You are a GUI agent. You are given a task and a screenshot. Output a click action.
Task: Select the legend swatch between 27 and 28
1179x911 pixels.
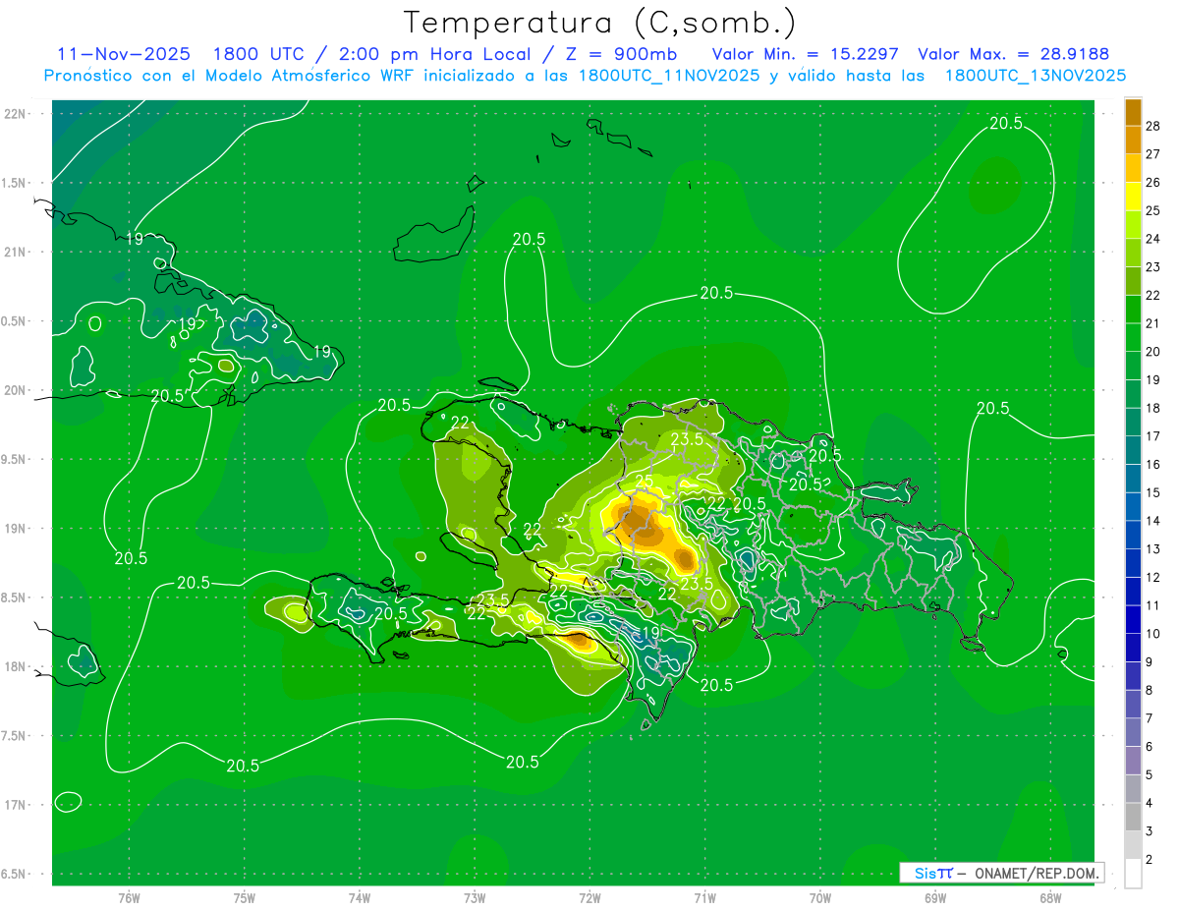coord(1133,140)
